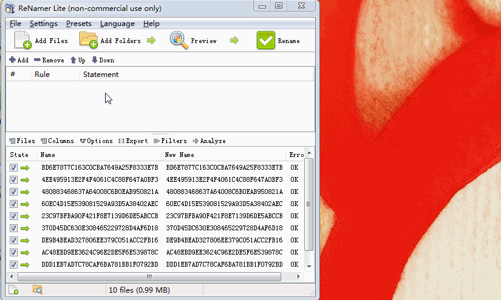Image resolution: width=501 pixels, height=300 pixels.
Task: Click file list horizontal scrollbar thumb
Action: pyautogui.click(x=149, y=276)
